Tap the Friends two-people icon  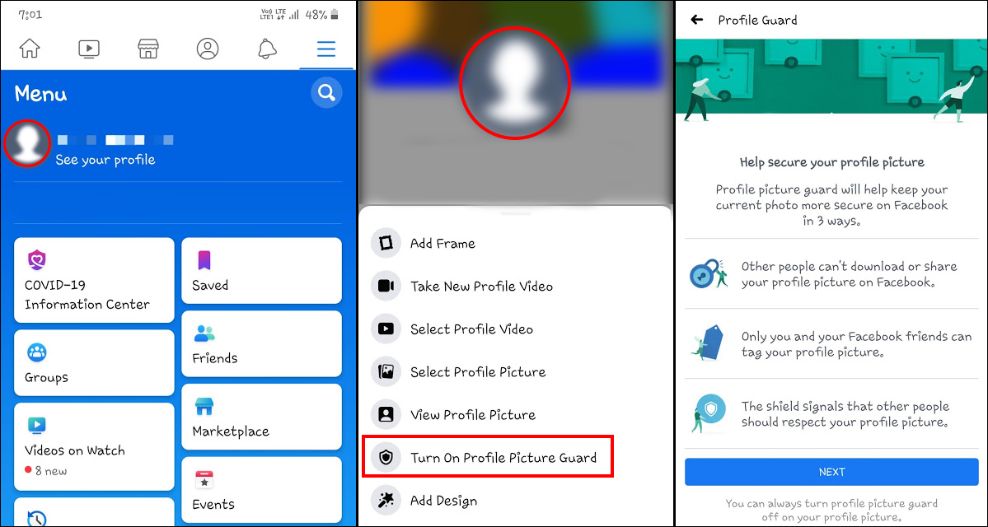204,333
